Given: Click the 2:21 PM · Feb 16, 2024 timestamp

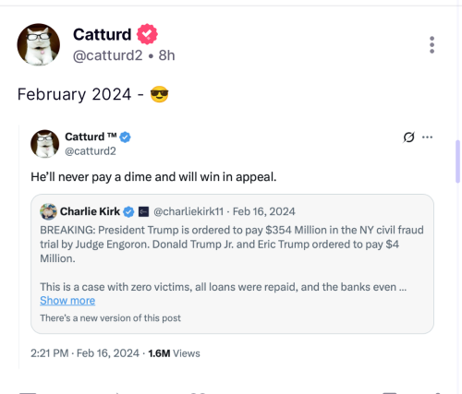Looking at the screenshot, I should click(x=85, y=353).
